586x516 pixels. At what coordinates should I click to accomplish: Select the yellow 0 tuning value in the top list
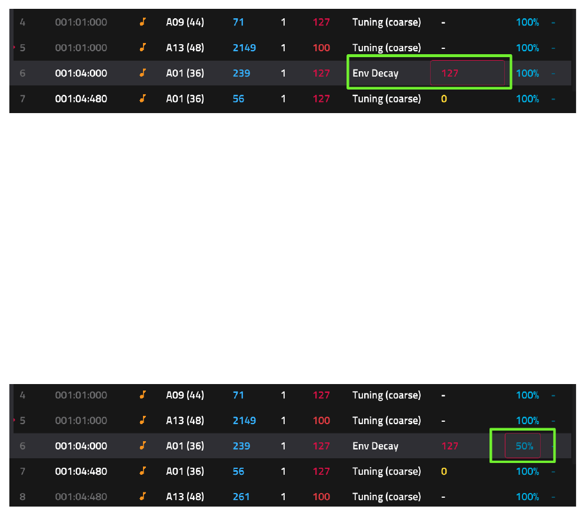click(x=444, y=99)
